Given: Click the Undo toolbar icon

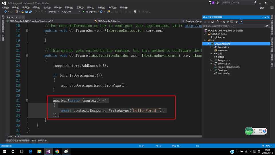Looking at the screenshot, I should [x=36, y=11].
